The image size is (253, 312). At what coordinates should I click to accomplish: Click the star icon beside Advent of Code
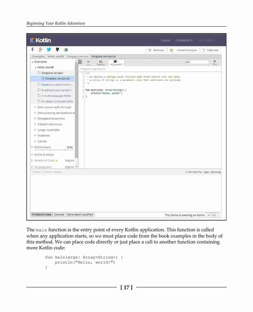pyautogui.click(x=56, y=161)
